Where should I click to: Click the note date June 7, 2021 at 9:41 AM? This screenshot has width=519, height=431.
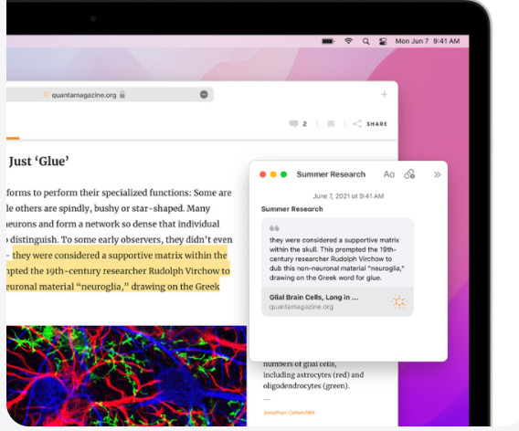348,196
